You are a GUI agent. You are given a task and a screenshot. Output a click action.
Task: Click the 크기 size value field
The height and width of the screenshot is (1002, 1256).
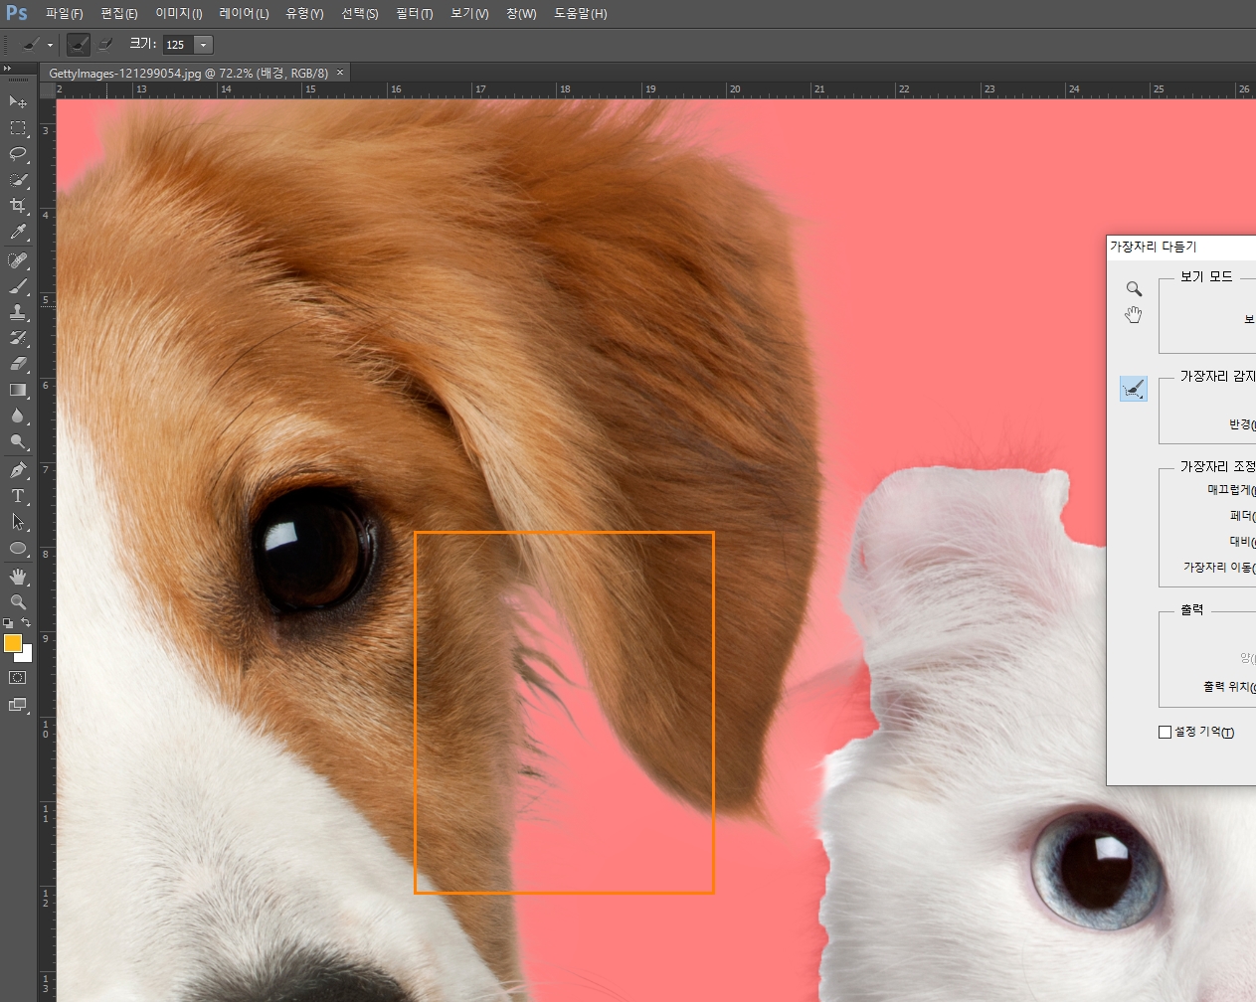(178, 45)
